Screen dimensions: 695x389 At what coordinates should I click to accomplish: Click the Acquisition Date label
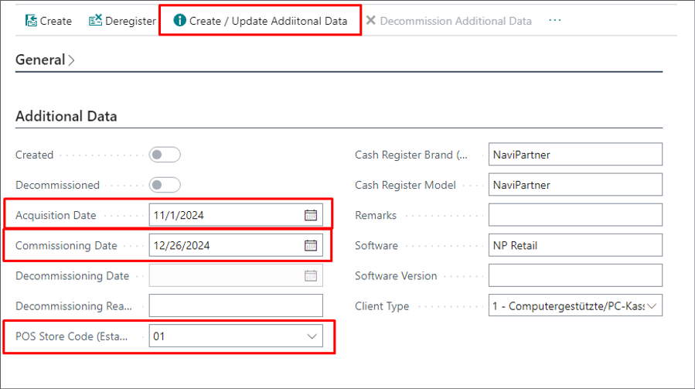click(x=56, y=216)
